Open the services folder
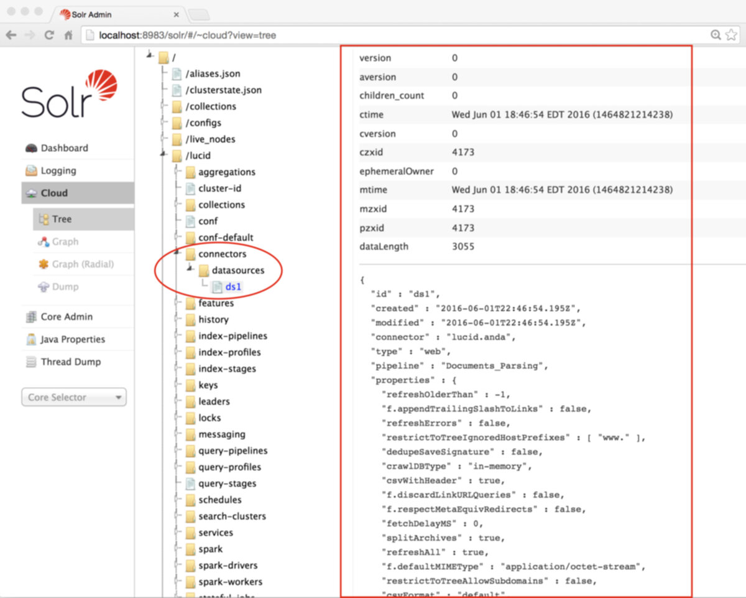Screen dimensions: 746x598 [x=216, y=533]
